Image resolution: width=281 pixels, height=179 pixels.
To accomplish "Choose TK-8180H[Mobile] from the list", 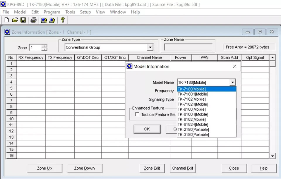I will click(x=207, y=114).
